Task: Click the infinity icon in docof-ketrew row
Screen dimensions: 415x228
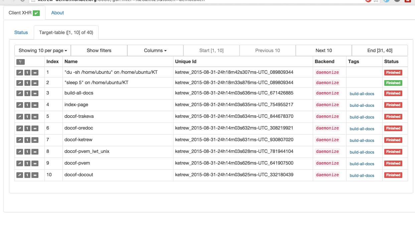Action: tap(35, 140)
